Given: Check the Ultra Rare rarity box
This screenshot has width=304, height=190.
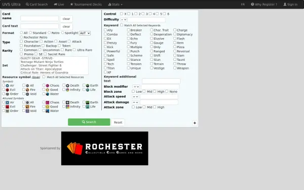Looking at the screenshot, I should 74,50.
